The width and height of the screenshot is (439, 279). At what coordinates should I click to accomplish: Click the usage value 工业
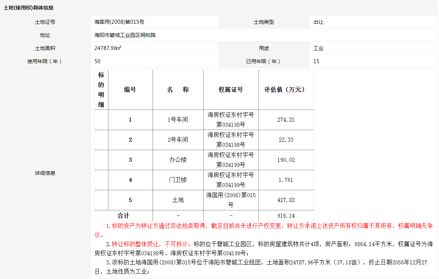(x=319, y=48)
